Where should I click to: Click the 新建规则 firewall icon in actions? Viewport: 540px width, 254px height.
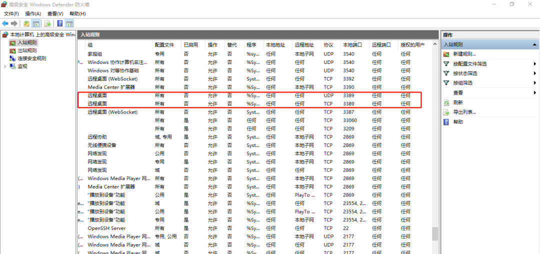coord(446,54)
